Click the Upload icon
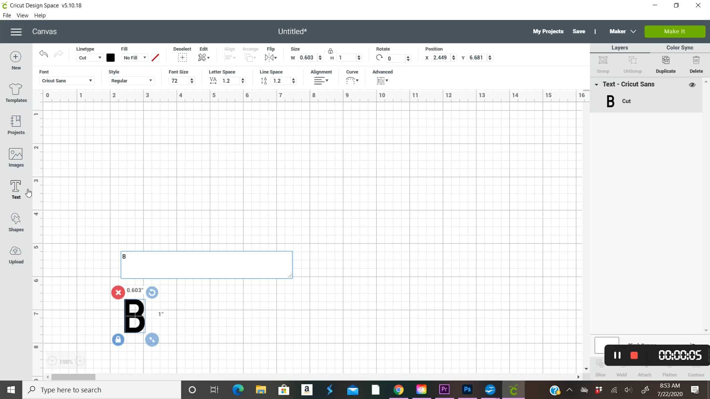The image size is (710, 399). pos(16,251)
